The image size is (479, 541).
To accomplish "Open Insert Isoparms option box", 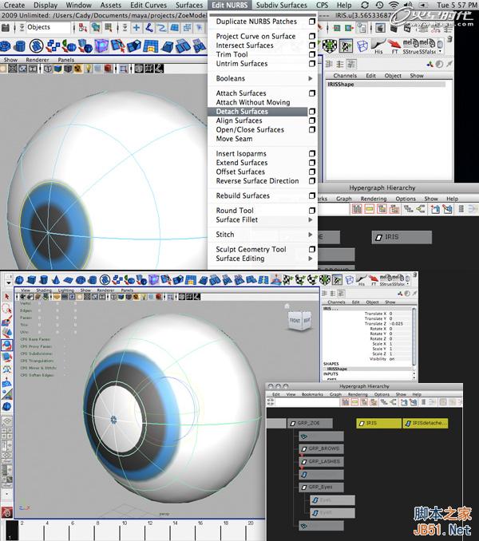I will tap(312, 153).
